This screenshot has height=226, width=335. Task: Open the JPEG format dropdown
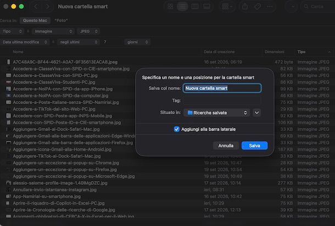[x=88, y=31]
